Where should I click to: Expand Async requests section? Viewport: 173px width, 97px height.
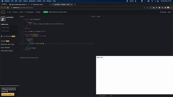coord(5,47)
